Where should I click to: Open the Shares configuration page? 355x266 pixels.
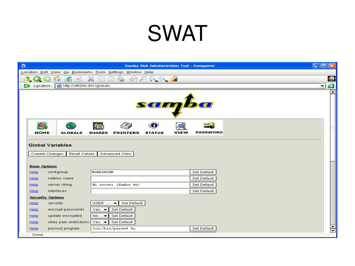pyautogui.click(x=98, y=128)
